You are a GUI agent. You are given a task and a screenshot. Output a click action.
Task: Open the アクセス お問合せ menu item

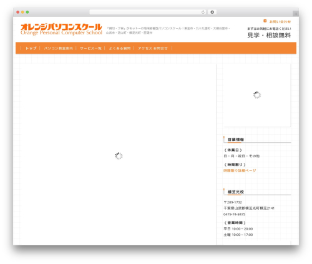pos(153,48)
